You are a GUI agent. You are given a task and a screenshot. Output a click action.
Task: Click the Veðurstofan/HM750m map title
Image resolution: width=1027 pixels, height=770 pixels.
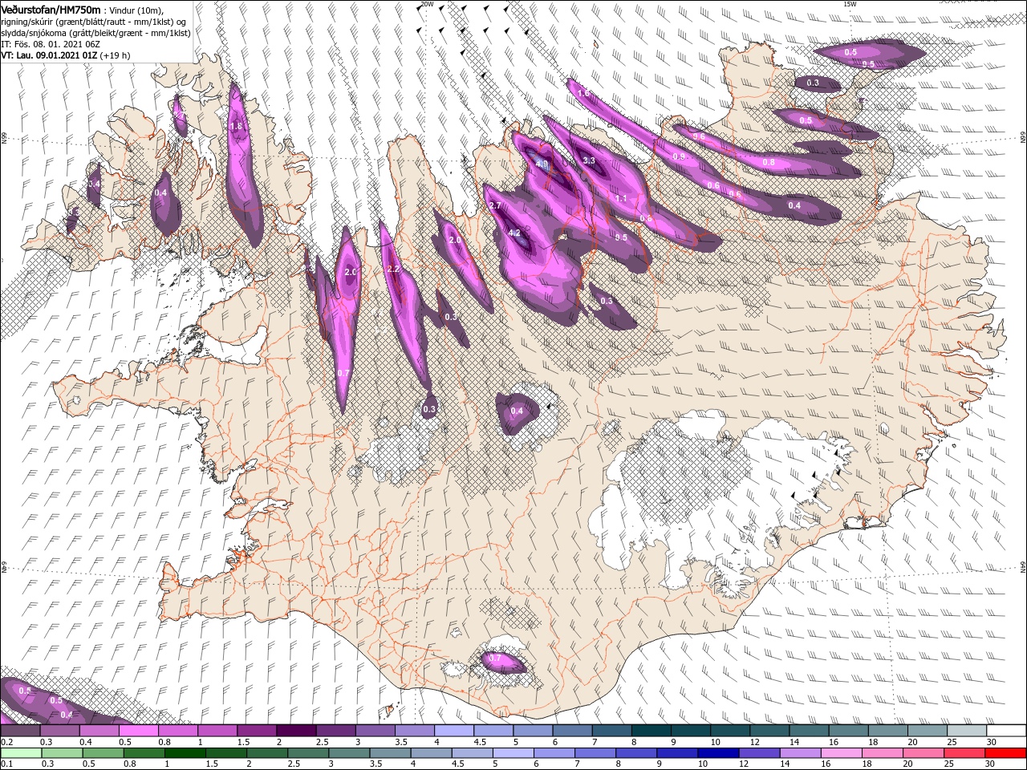pyautogui.click(x=51, y=10)
